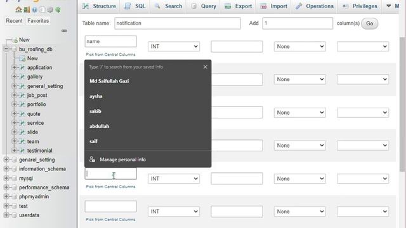Go to phpMyAdmin home via house icon
The image size is (406, 228).
coord(18,9)
